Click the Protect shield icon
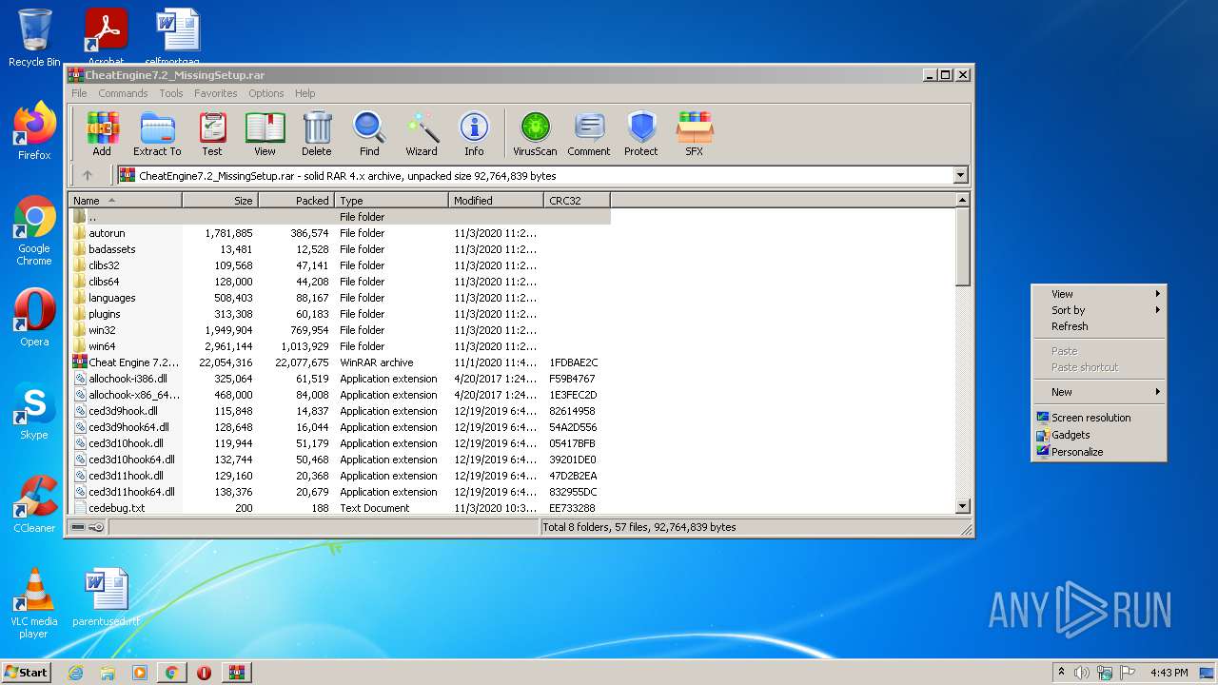The width and height of the screenshot is (1218, 685). pyautogui.click(x=641, y=133)
